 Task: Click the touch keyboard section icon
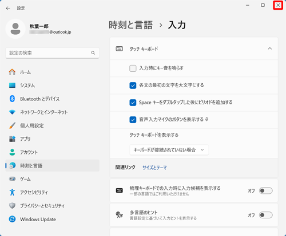point(120,48)
